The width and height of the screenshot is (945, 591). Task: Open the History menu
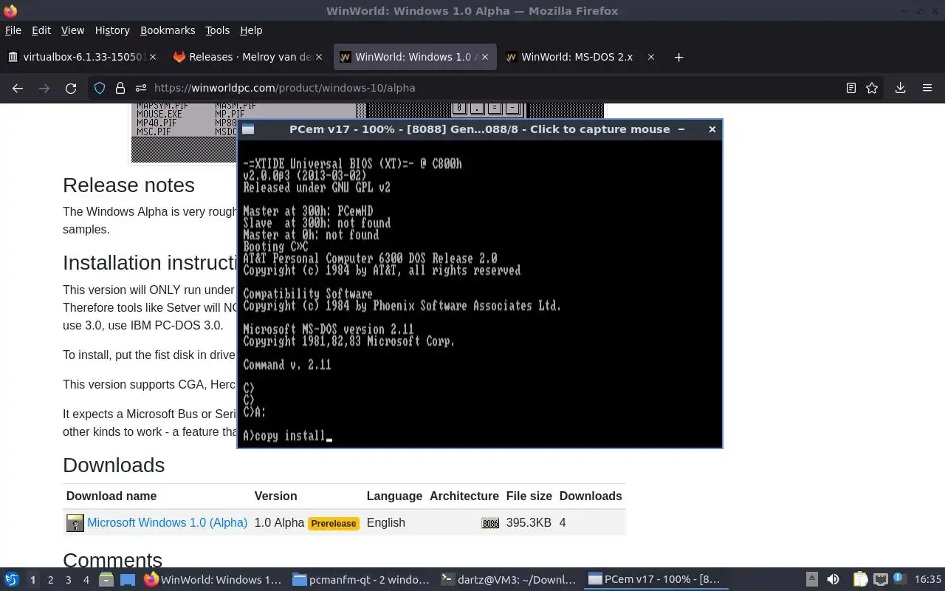[x=112, y=30]
